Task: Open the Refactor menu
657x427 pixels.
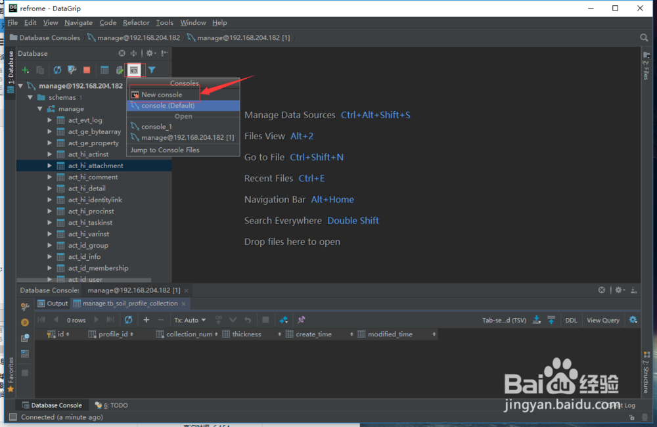Action: tap(136, 22)
